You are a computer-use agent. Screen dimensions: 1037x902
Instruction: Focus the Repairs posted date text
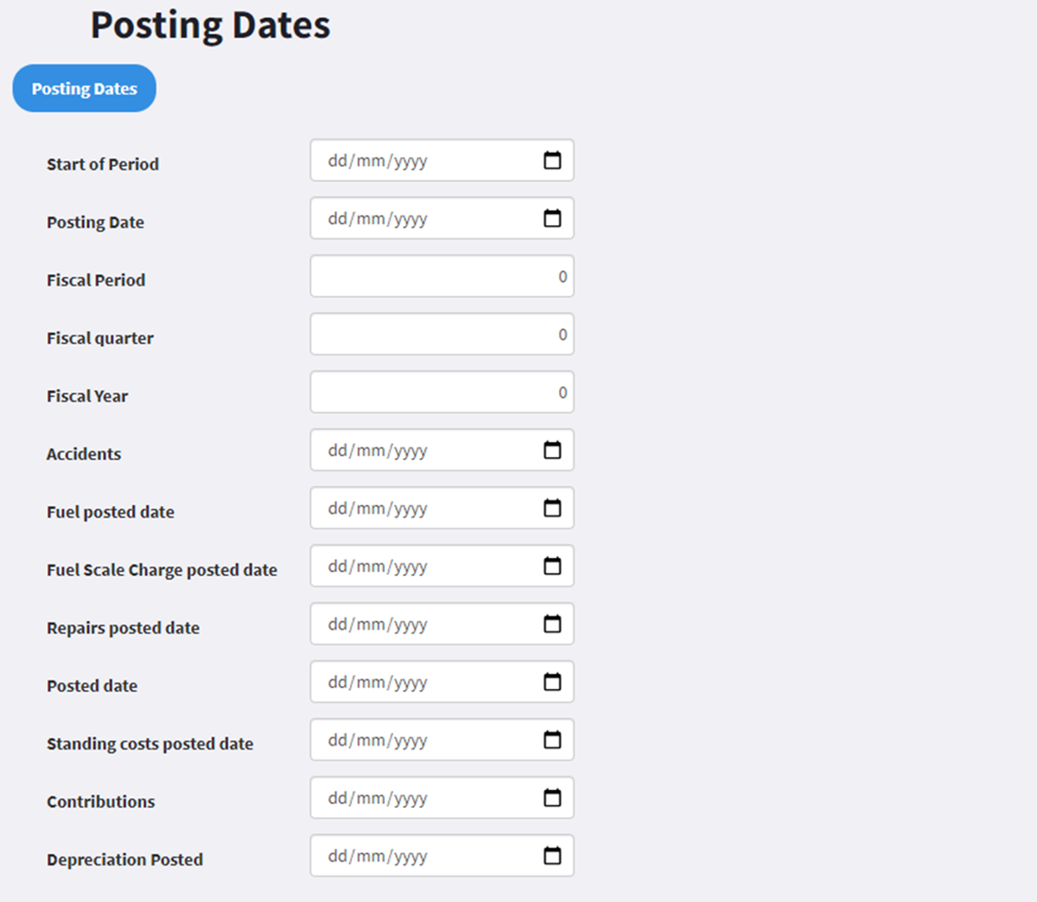point(378,625)
